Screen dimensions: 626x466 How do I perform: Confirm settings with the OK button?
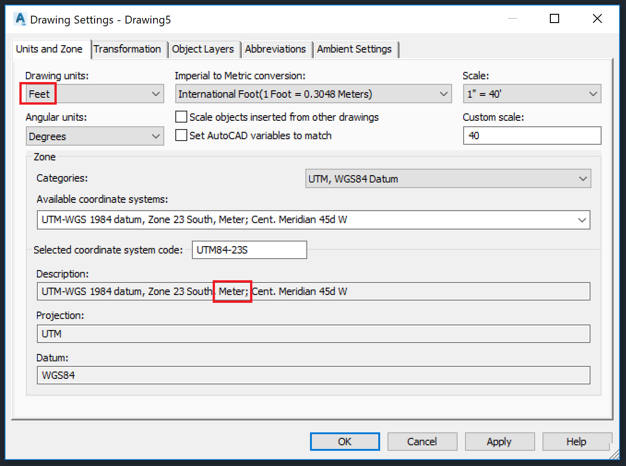tap(345, 442)
